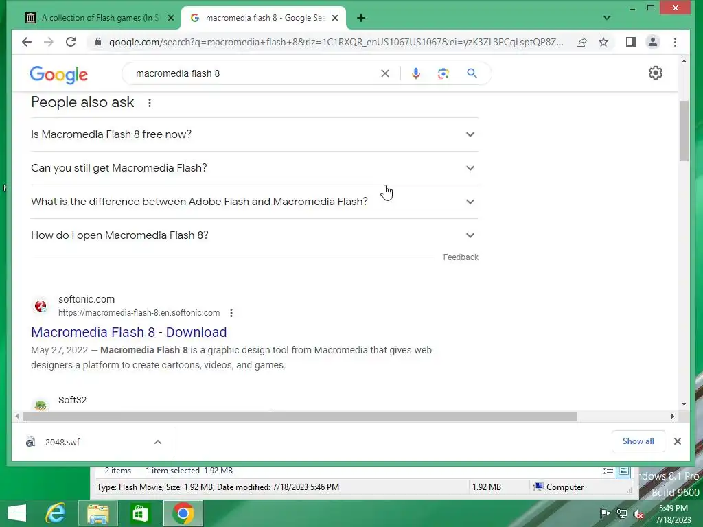The image size is (703, 527).
Task: Expand 'Can you still get Macromedia Flash?'
Action: tap(254, 168)
